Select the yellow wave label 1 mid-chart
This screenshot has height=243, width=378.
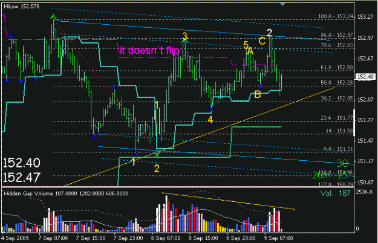pos(157,105)
